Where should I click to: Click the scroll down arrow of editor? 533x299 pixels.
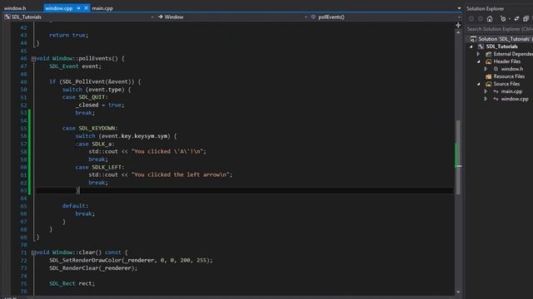pyautogui.click(x=458, y=292)
